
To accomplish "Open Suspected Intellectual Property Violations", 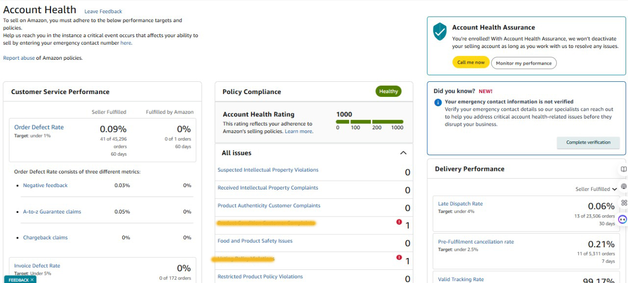I will point(268,170).
